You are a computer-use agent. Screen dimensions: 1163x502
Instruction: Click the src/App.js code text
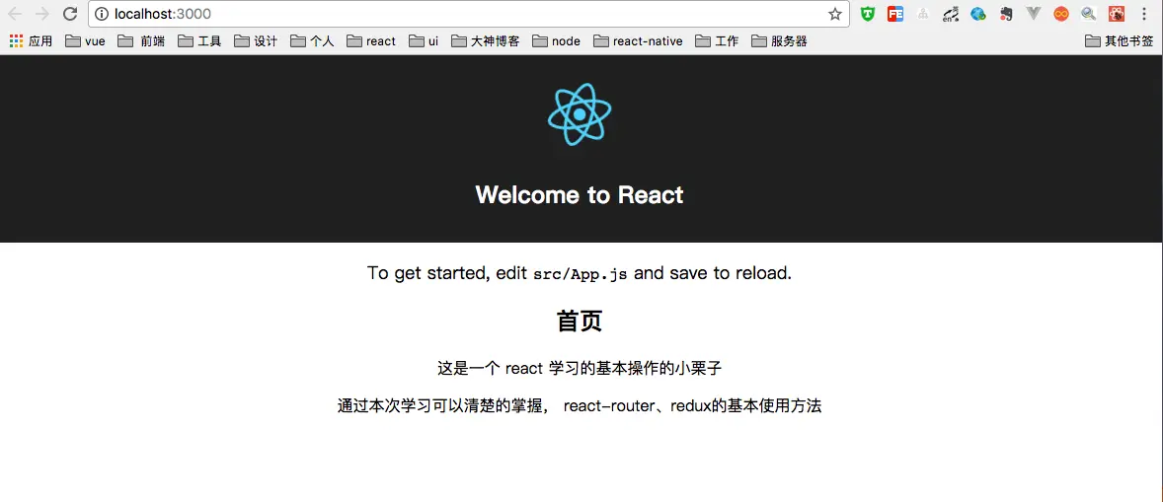(x=580, y=274)
